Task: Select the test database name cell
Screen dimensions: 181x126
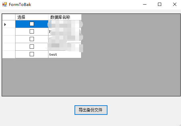Action: tap(65, 54)
